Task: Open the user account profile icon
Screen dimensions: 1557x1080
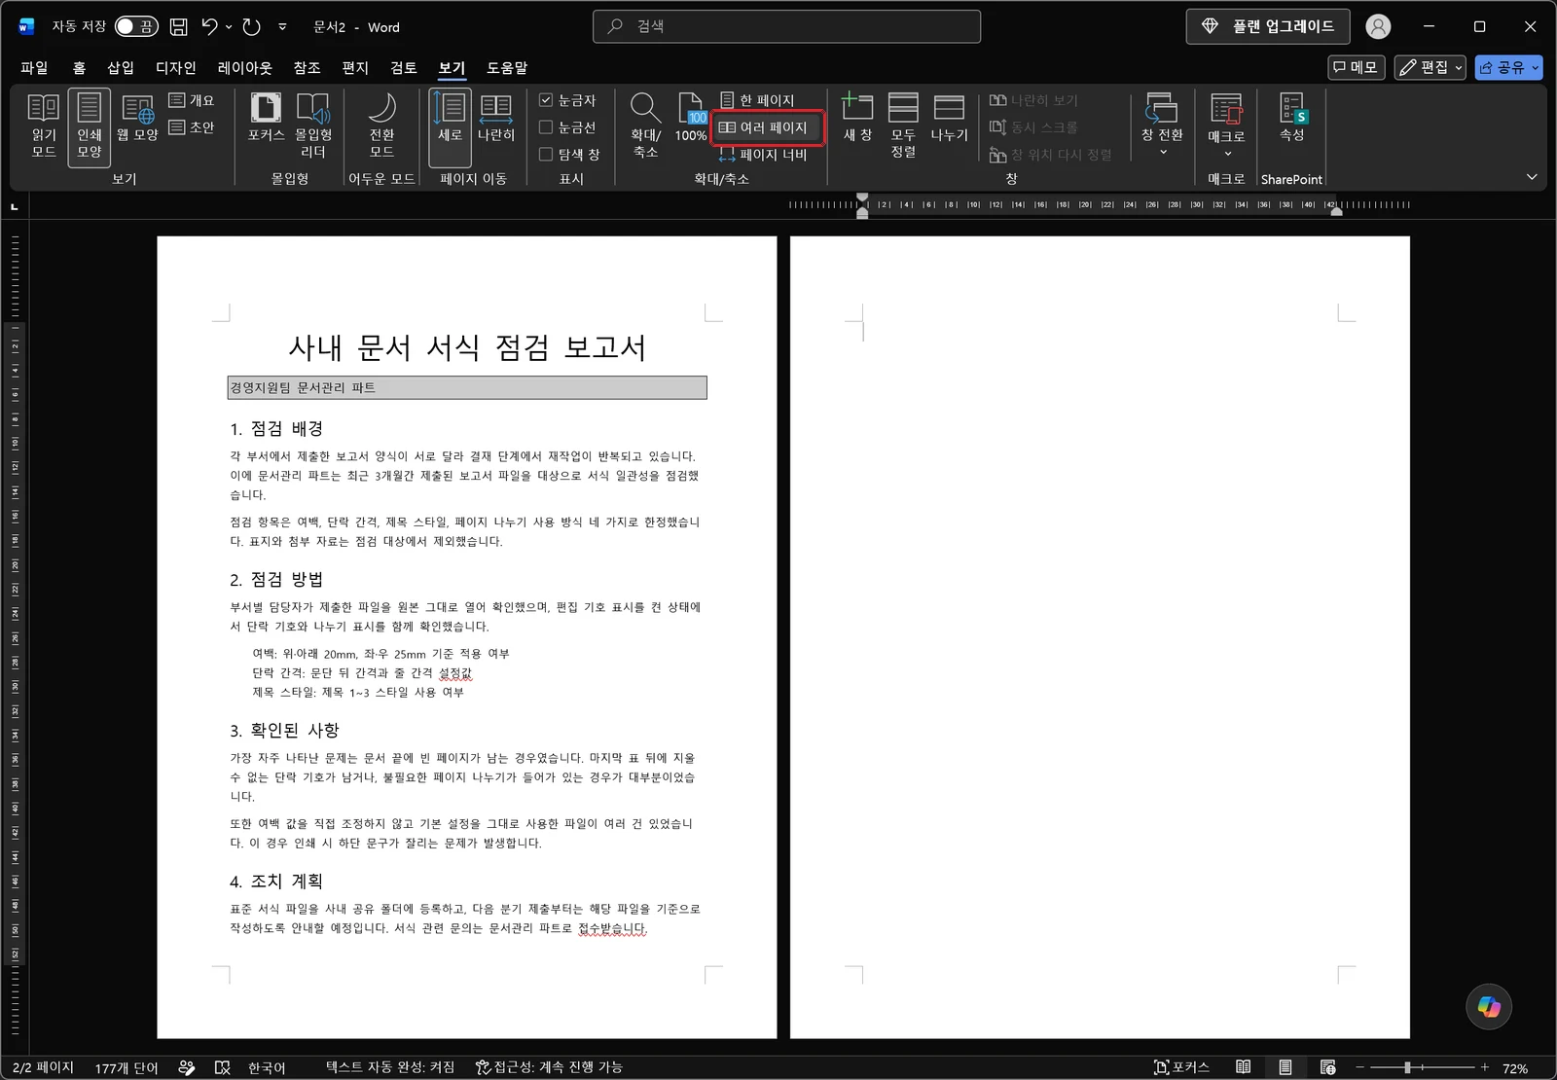Action: (1378, 27)
